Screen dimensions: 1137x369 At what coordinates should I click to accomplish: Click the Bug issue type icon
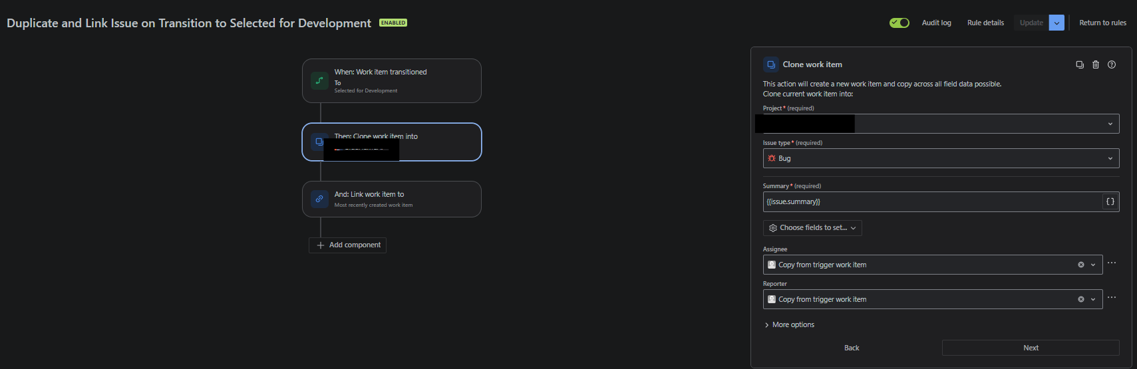click(x=772, y=158)
